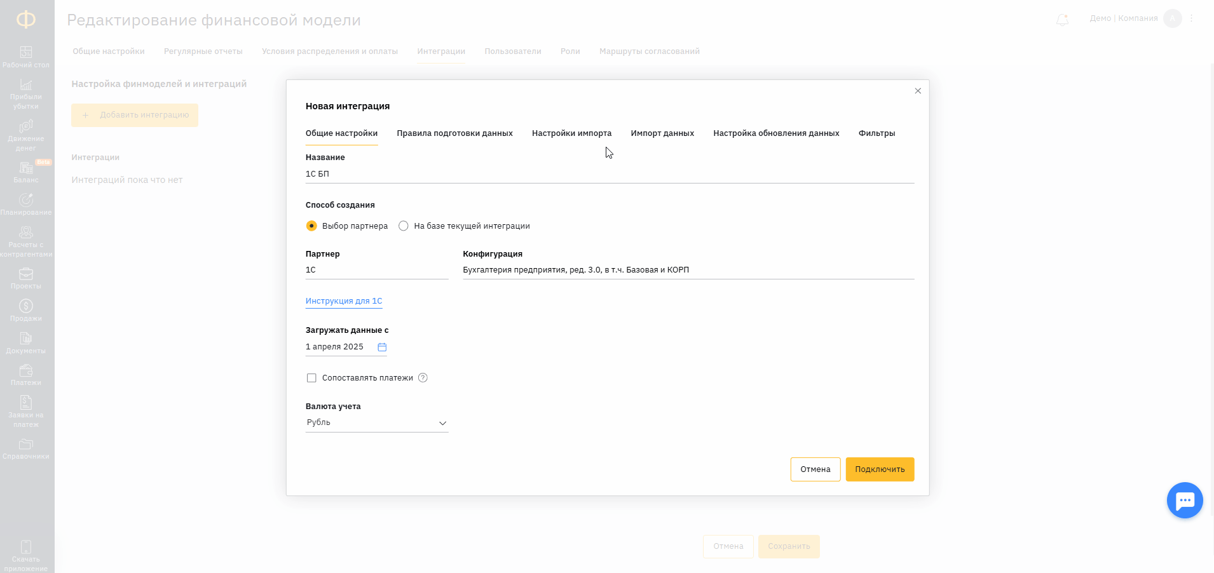Open Прибыли убытки in the sidebar
The image size is (1214, 573).
[26, 94]
